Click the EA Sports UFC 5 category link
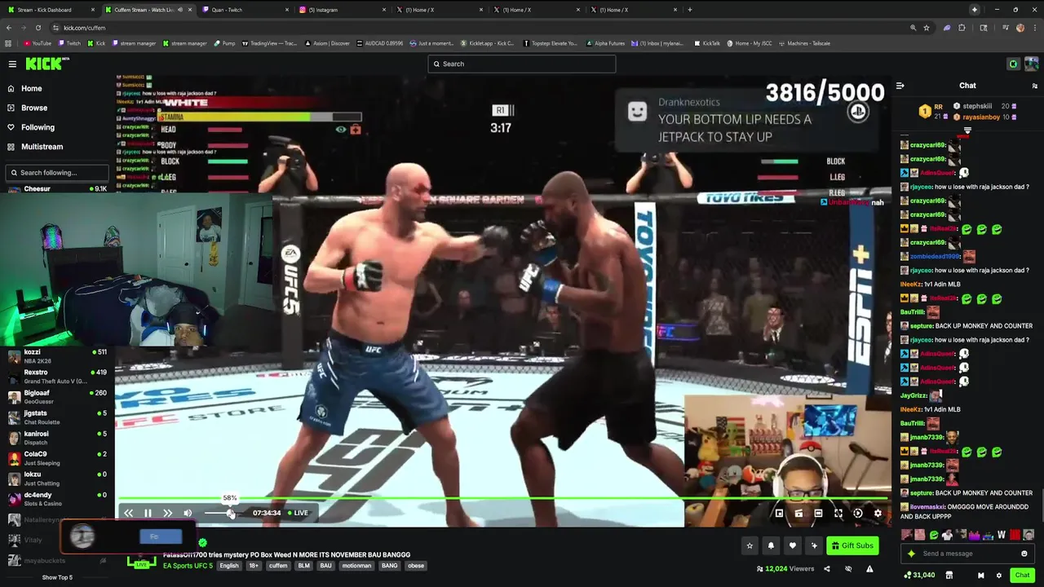1044x587 pixels. tap(188, 566)
